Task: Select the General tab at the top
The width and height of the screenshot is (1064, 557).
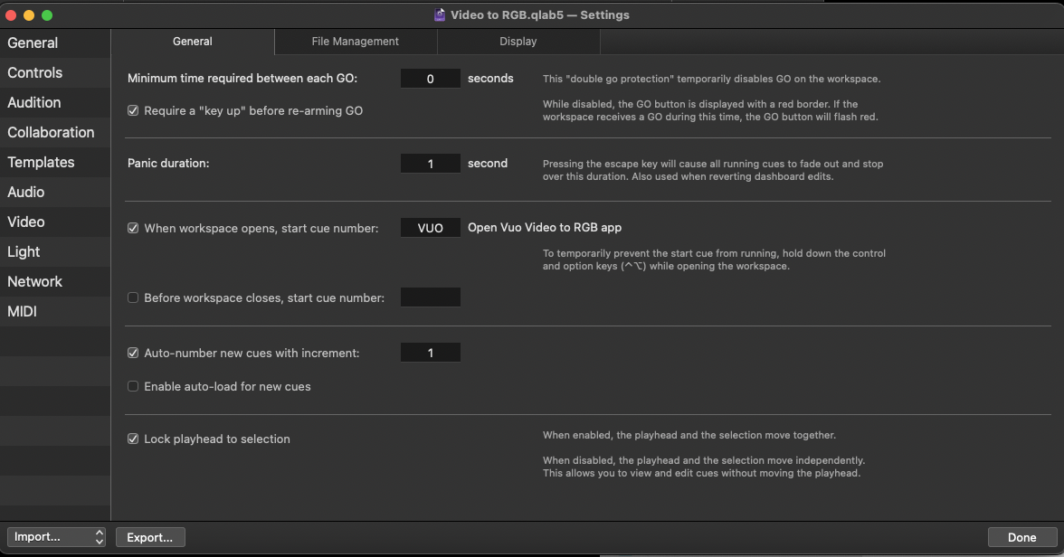Action: 192,42
